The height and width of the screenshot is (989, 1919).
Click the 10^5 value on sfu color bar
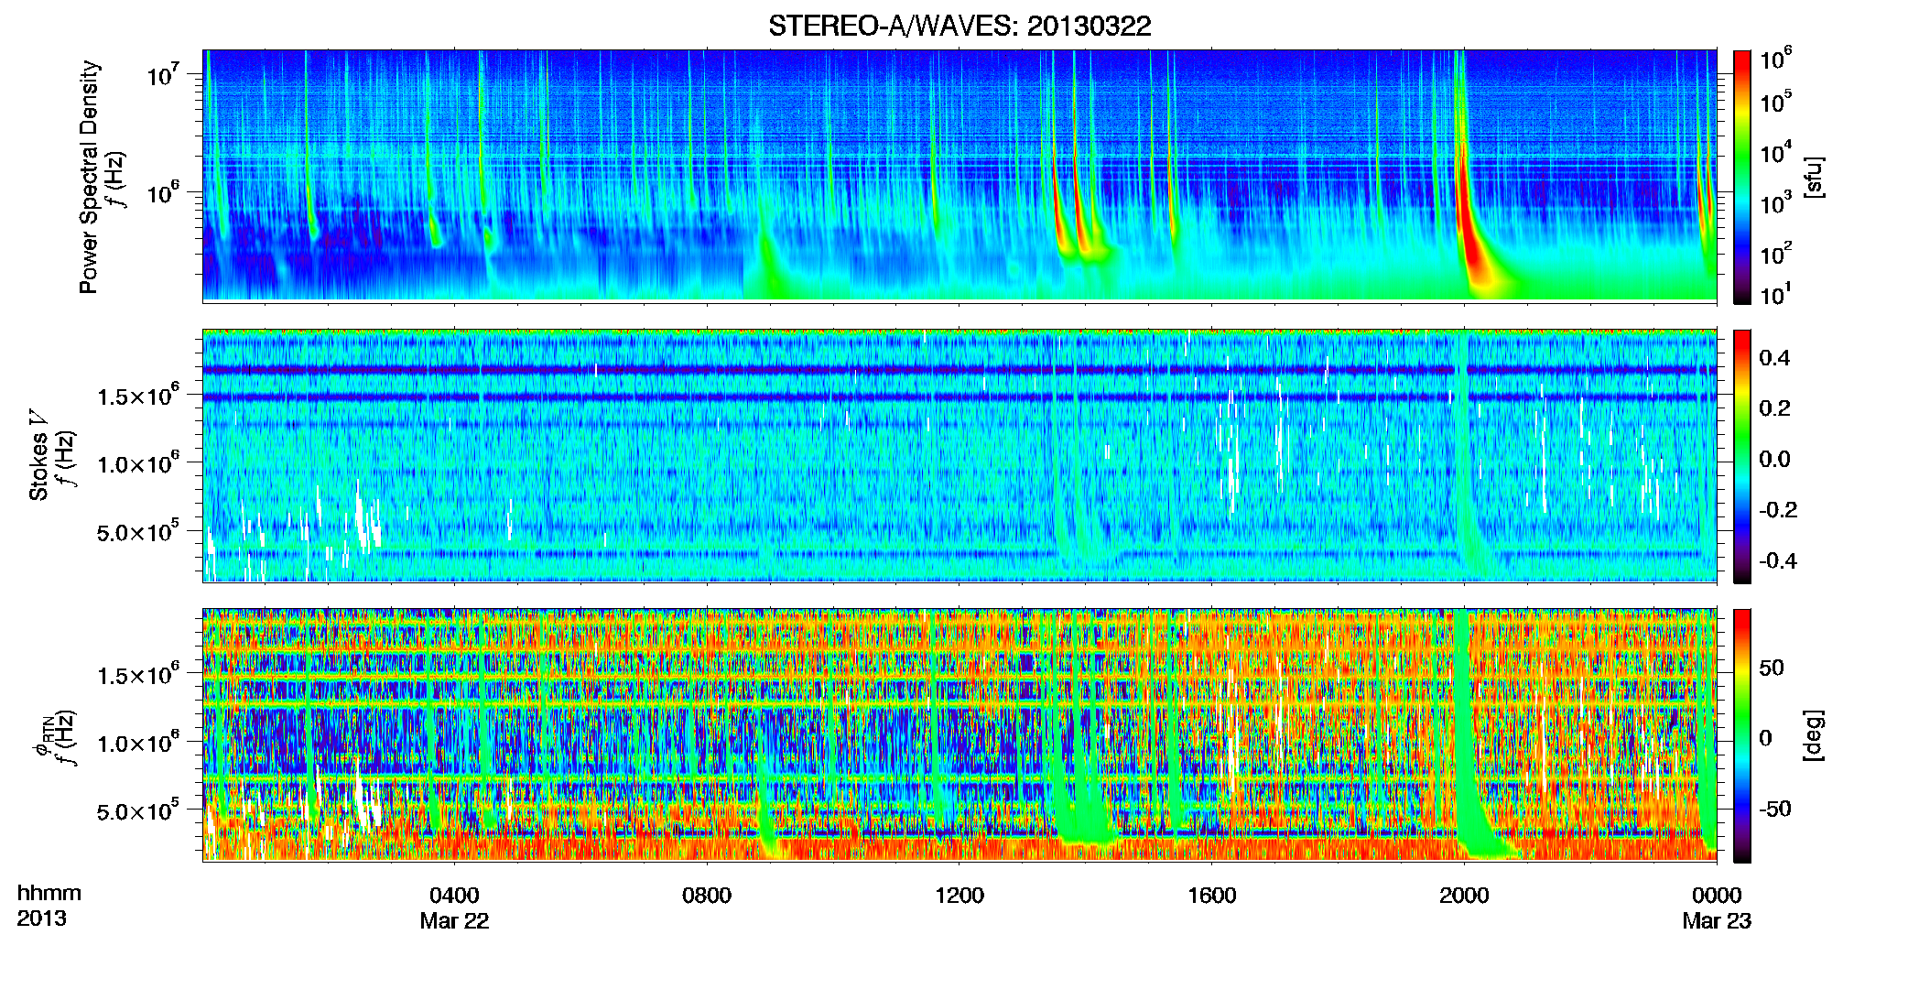pos(1775,102)
